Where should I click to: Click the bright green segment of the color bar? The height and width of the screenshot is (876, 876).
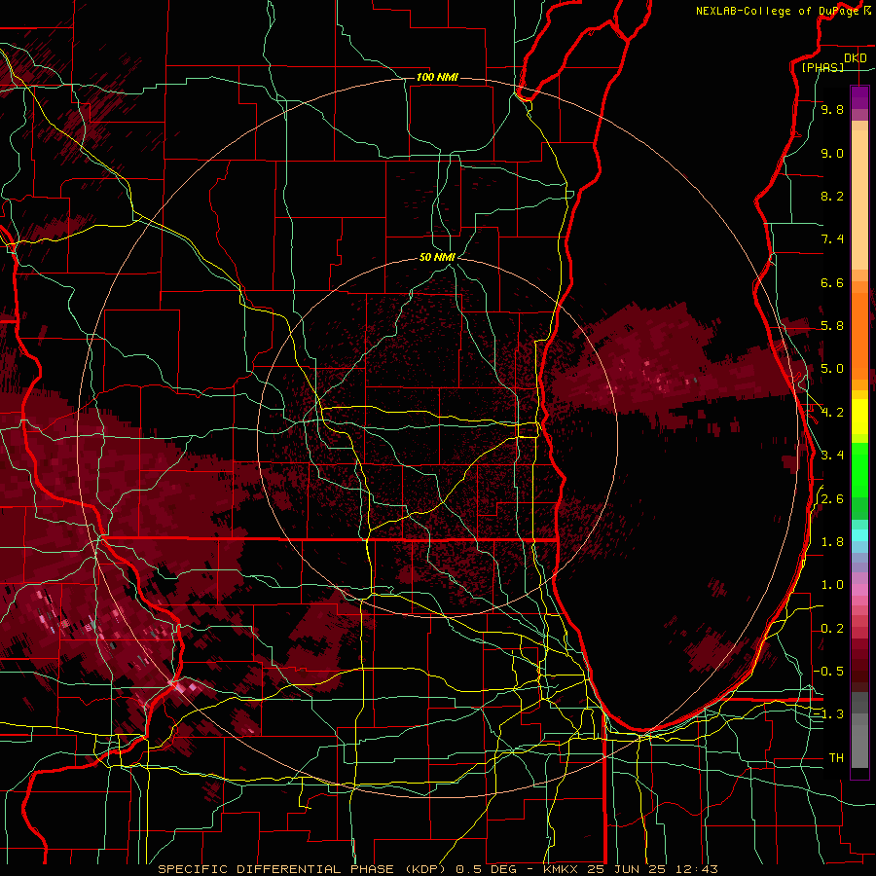tap(859, 470)
